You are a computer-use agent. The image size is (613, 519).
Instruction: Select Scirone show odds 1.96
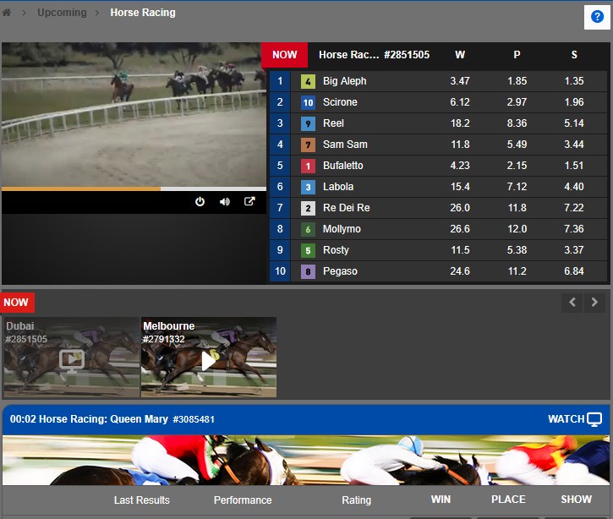(574, 102)
